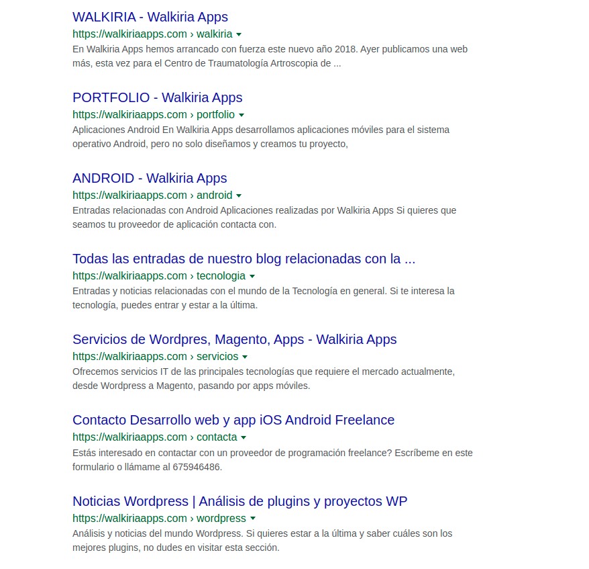Expand dropdown arrow next to portfolio URL
The width and height of the screenshot is (589, 569).
(242, 115)
